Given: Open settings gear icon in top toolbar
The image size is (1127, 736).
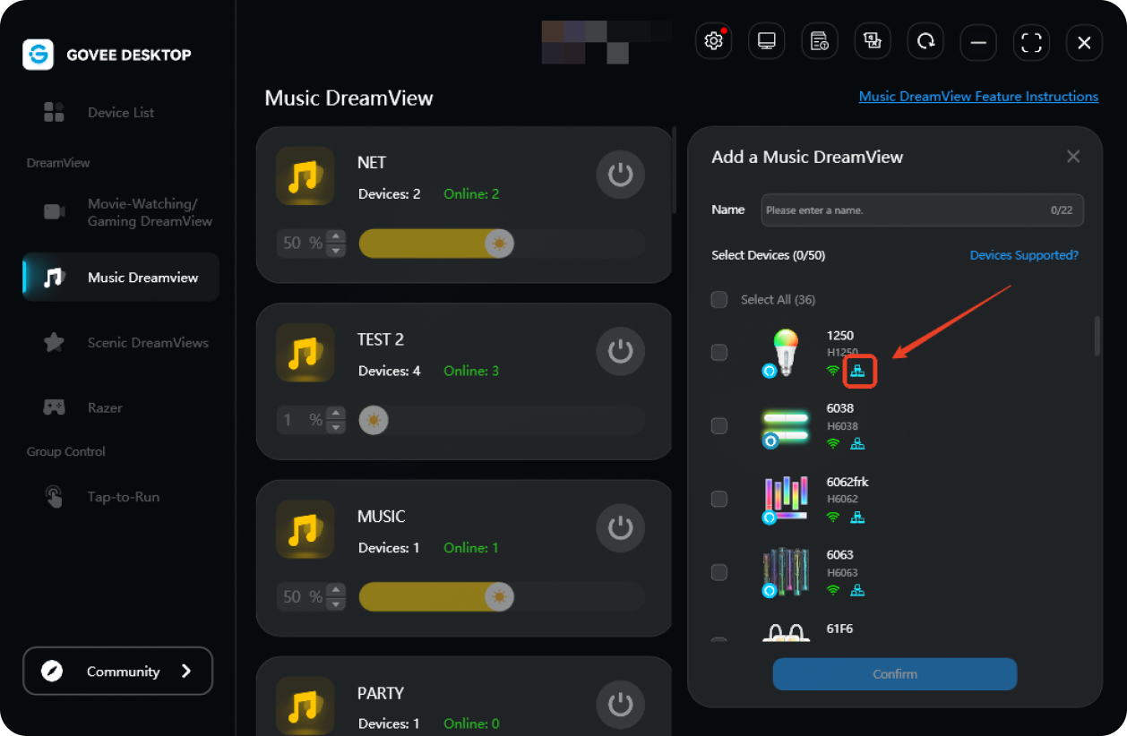Looking at the screenshot, I should [713, 42].
